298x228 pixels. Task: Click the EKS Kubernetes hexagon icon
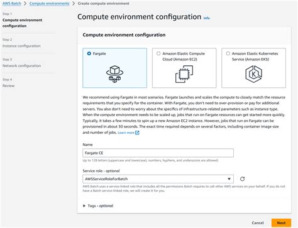(253, 74)
